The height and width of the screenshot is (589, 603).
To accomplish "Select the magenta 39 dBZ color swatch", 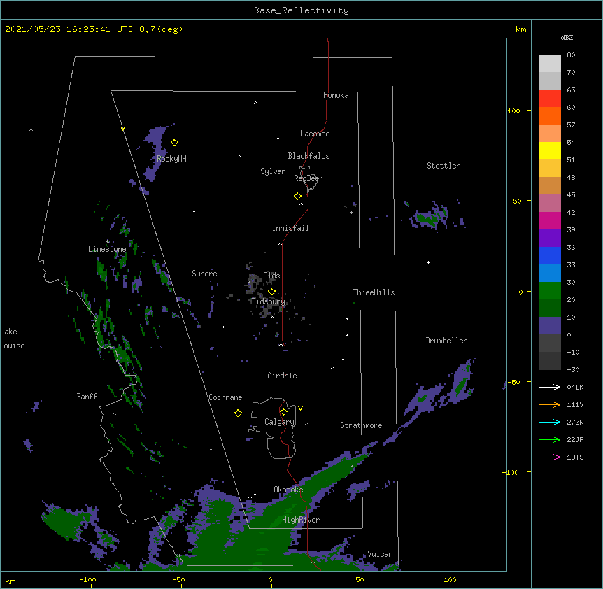I will [550, 220].
